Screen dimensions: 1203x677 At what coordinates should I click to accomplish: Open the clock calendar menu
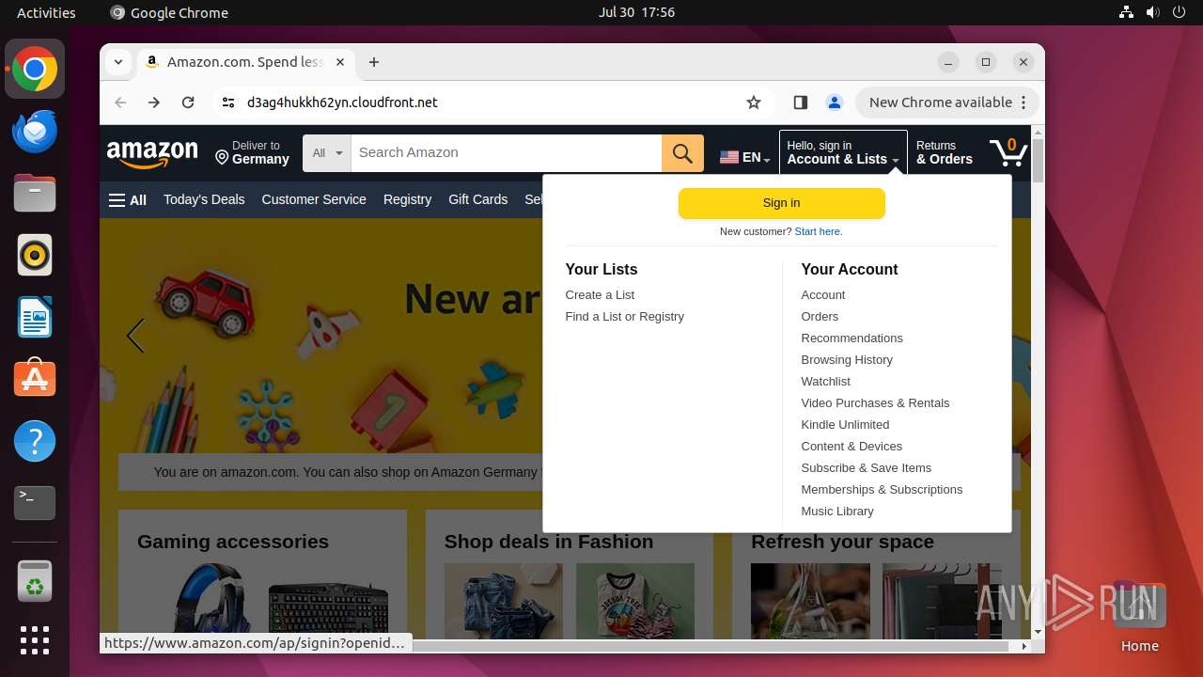point(636,12)
